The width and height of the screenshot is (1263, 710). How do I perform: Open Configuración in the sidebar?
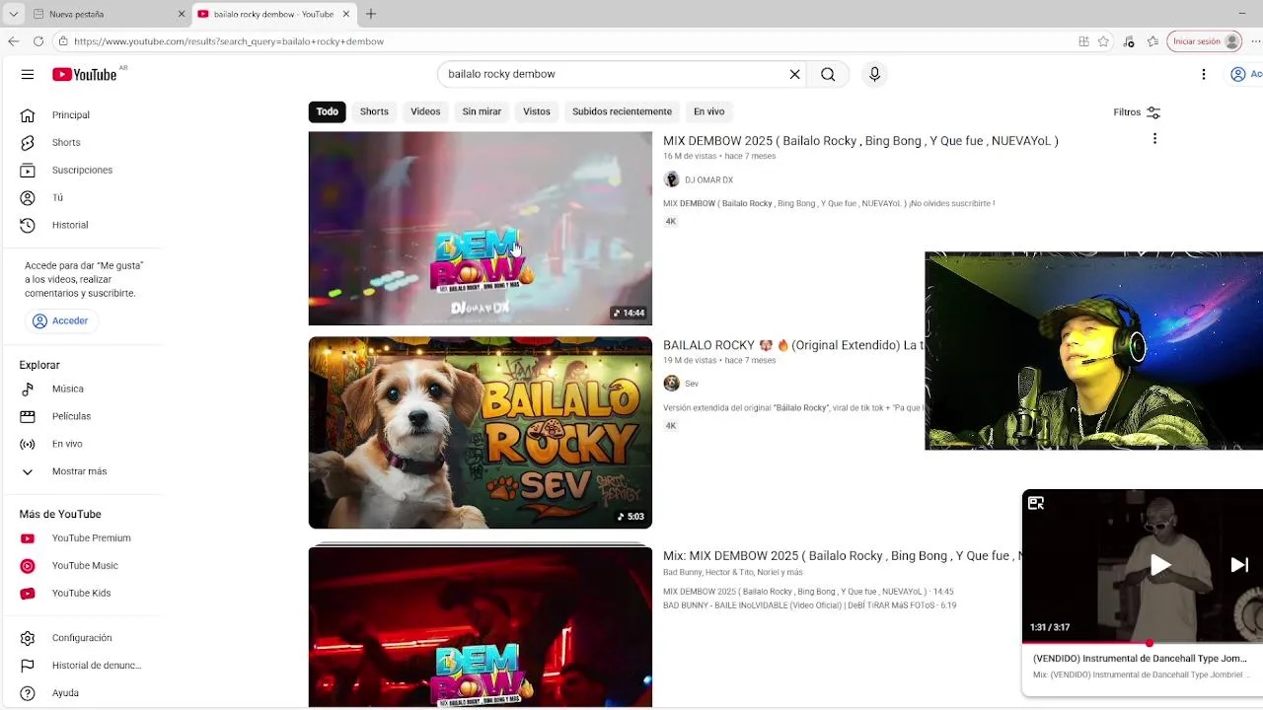click(81, 638)
